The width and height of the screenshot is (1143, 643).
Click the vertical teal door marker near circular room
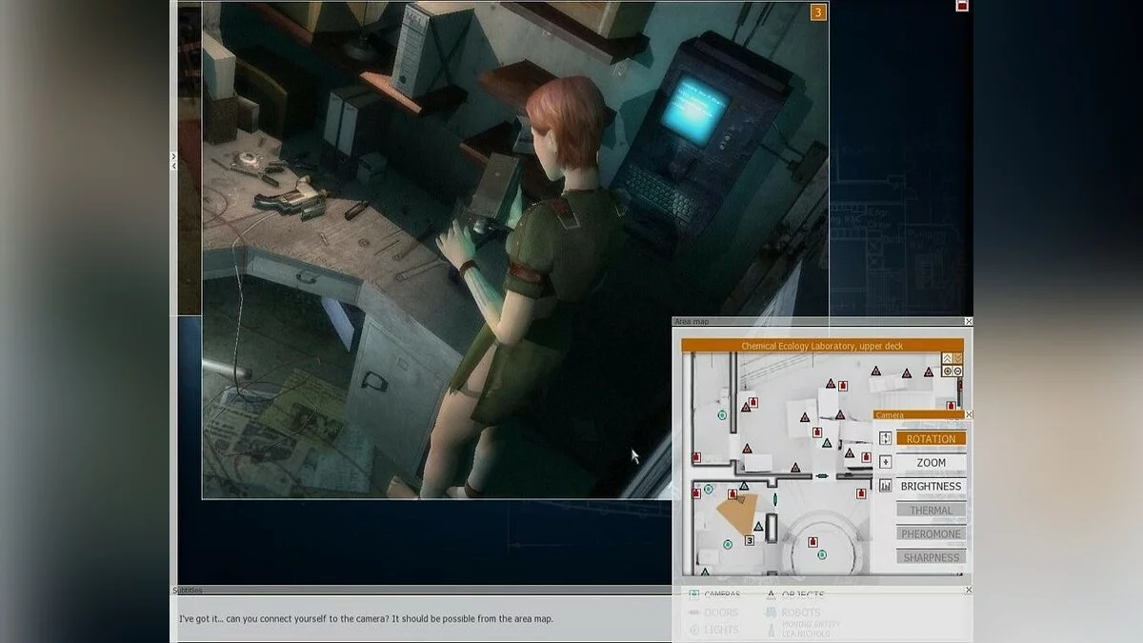click(775, 498)
